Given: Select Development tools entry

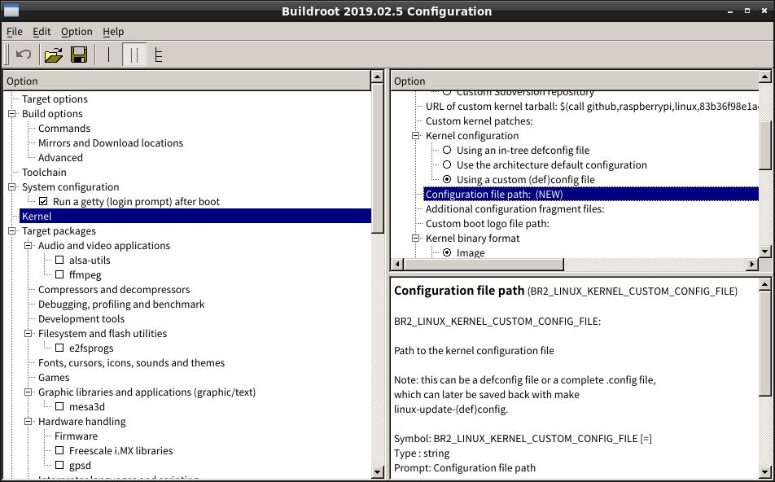Looking at the screenshot, I should click(x=81, y=319).
